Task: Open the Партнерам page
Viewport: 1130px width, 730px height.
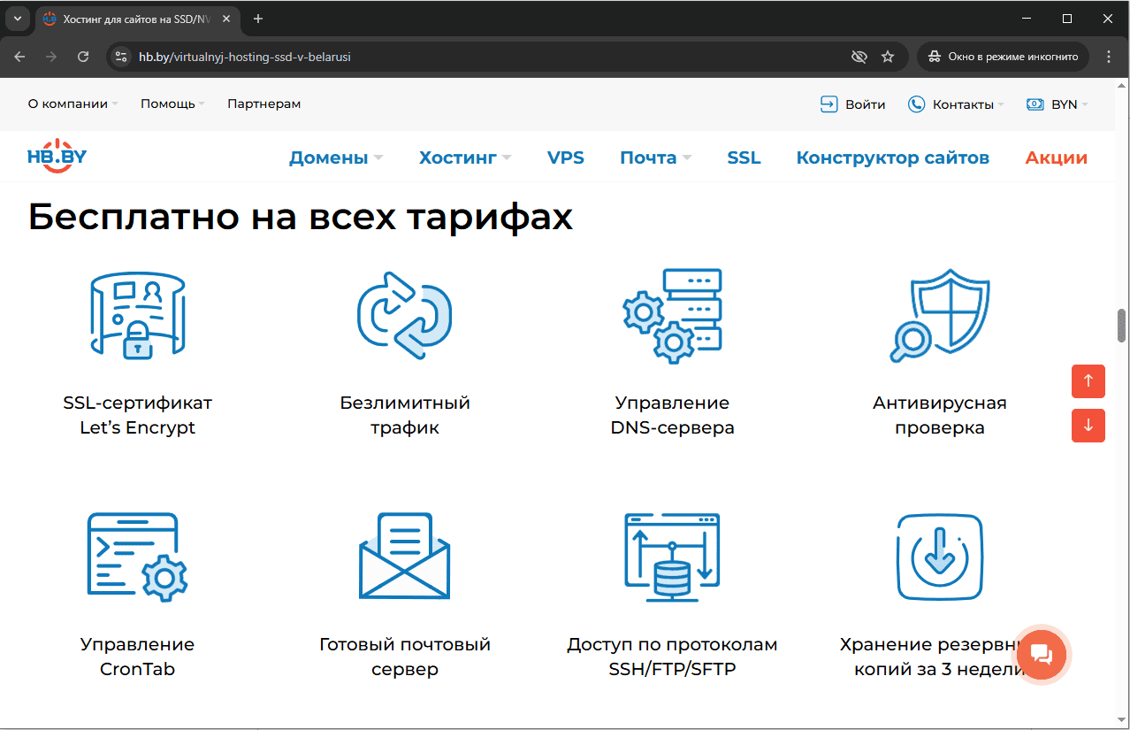Action: click(x=263, y=104)
